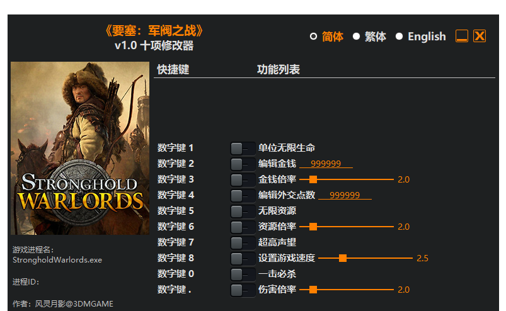The image size is (506, 311).
Task: Select the 简体 language radio button
Action: (313, 37)
